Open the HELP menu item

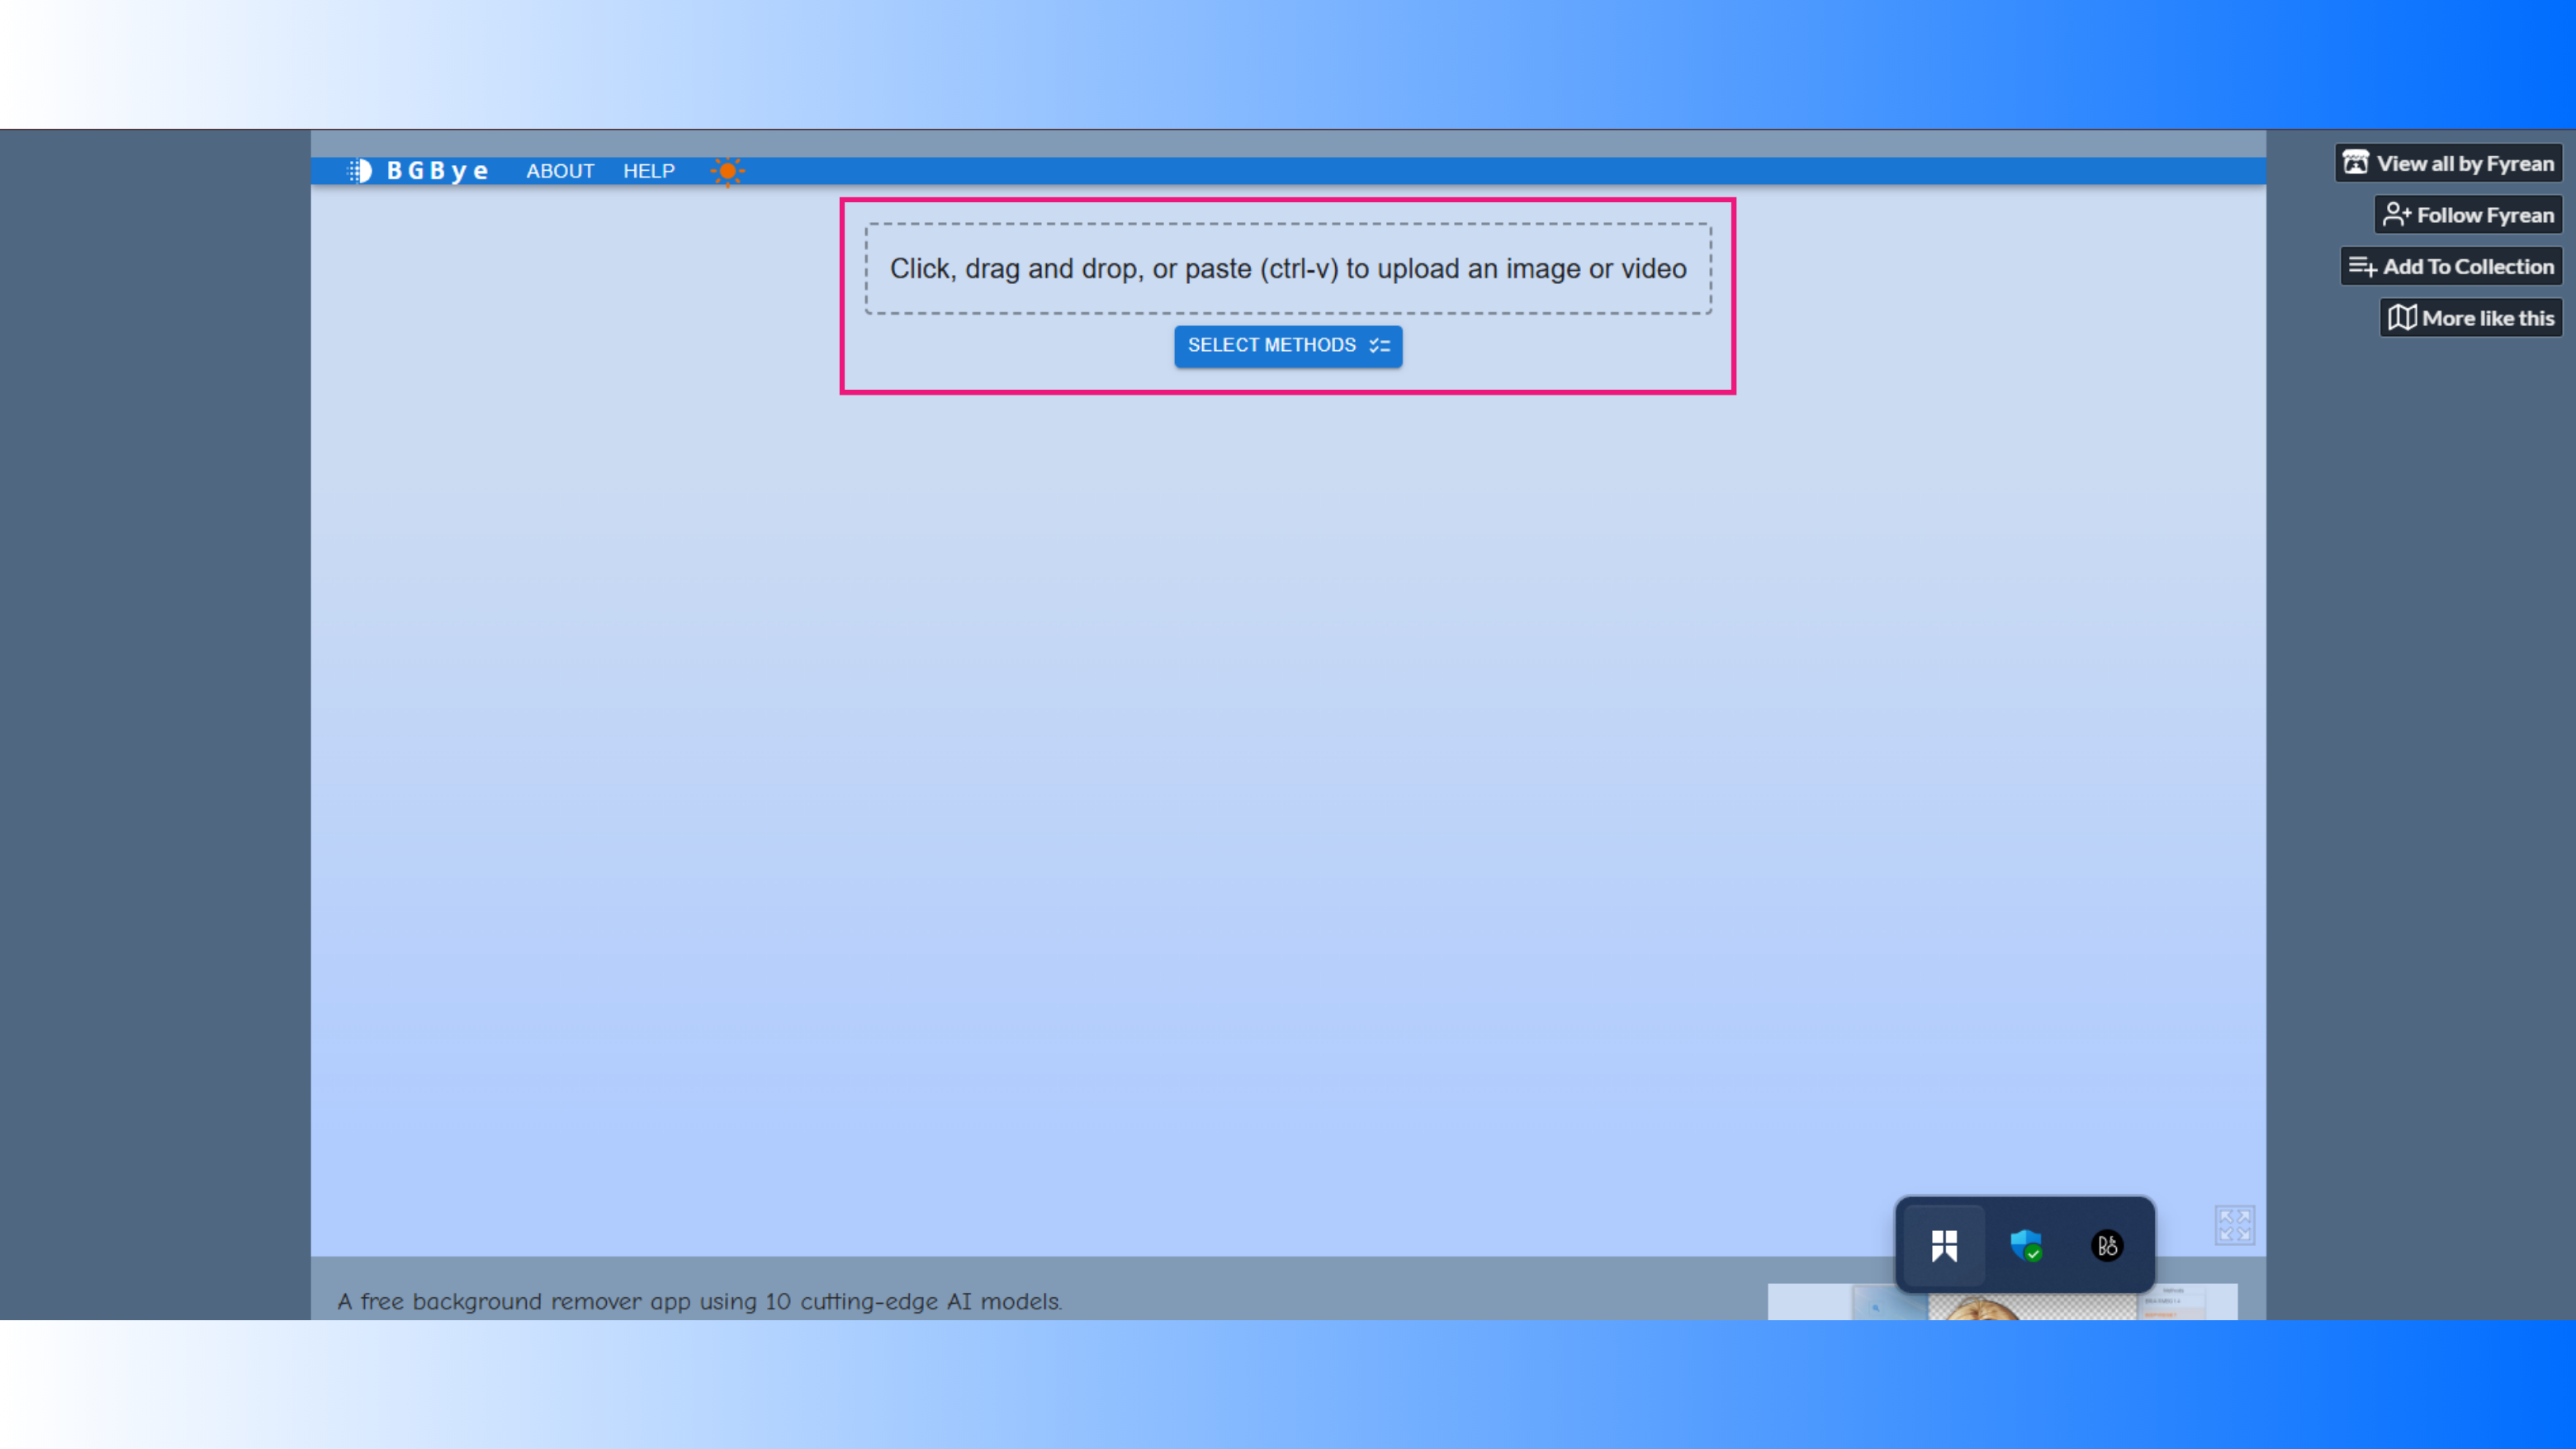649,171
